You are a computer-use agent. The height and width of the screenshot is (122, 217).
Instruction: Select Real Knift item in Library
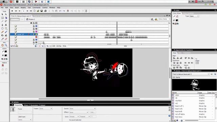(179, 111)
